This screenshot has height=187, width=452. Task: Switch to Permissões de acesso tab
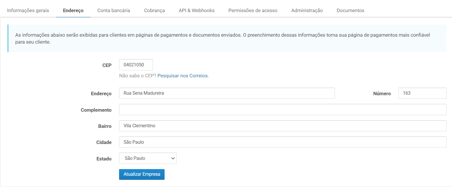pos(253,10)
